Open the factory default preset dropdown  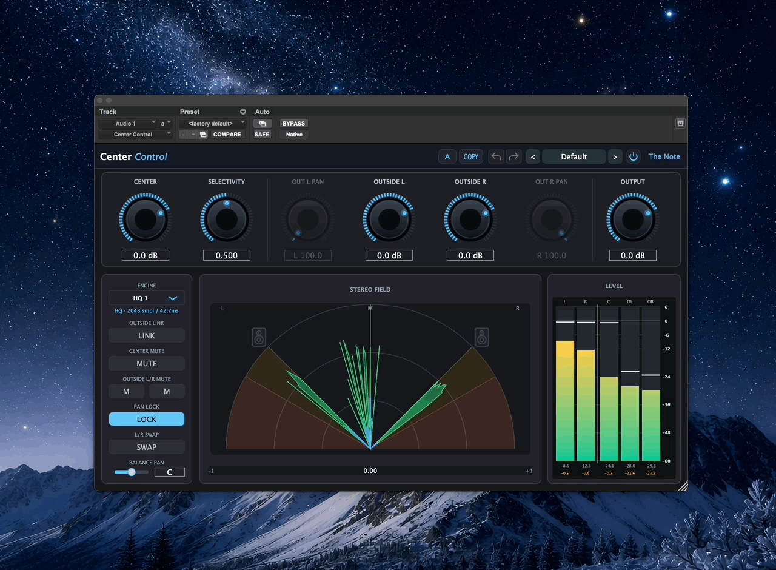coord(213,123)
